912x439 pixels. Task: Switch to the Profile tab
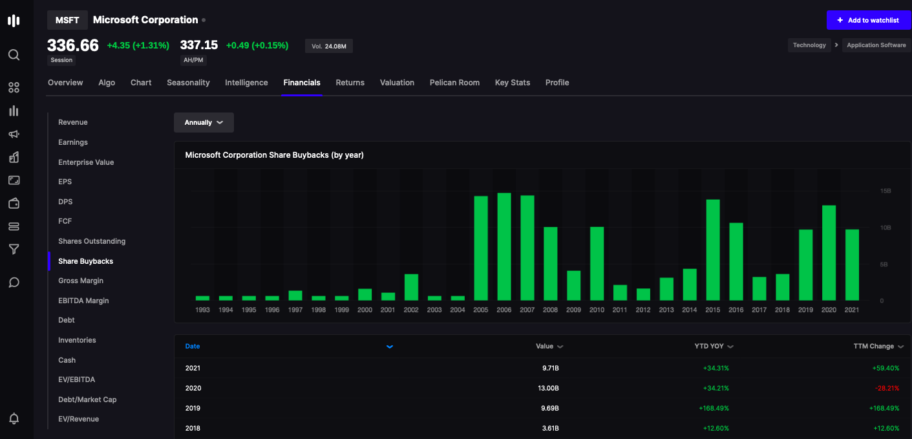click(557, 83)
